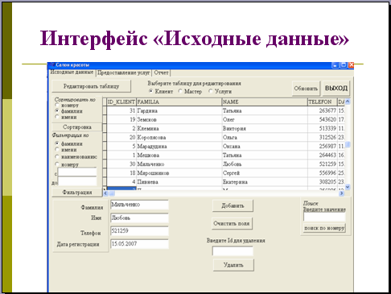Viewport: 391px width, 294px height.
Task: Click the ВЫХОД button
Action: pos(336,88)
